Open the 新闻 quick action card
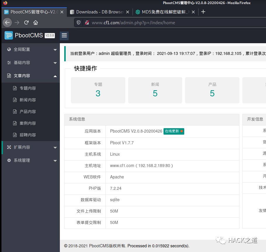The height and width of the screenshot is (252, 266). (155, 90)
